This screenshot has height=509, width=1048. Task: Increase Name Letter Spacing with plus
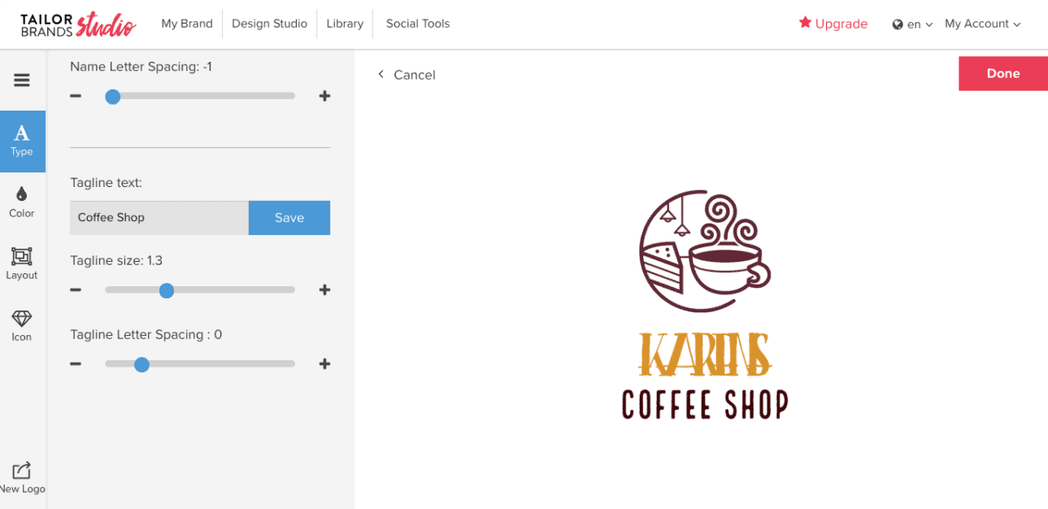(x=324, y=96)
